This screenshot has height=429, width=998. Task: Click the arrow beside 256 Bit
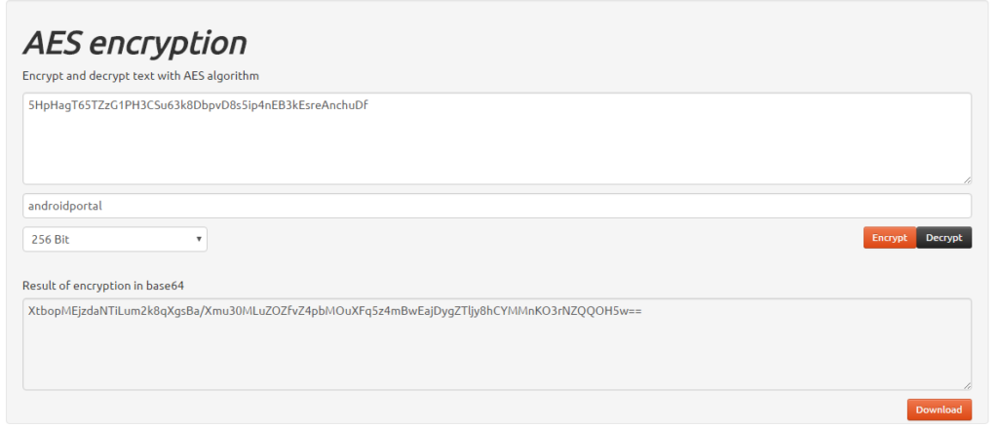click(x=198, y=239)
